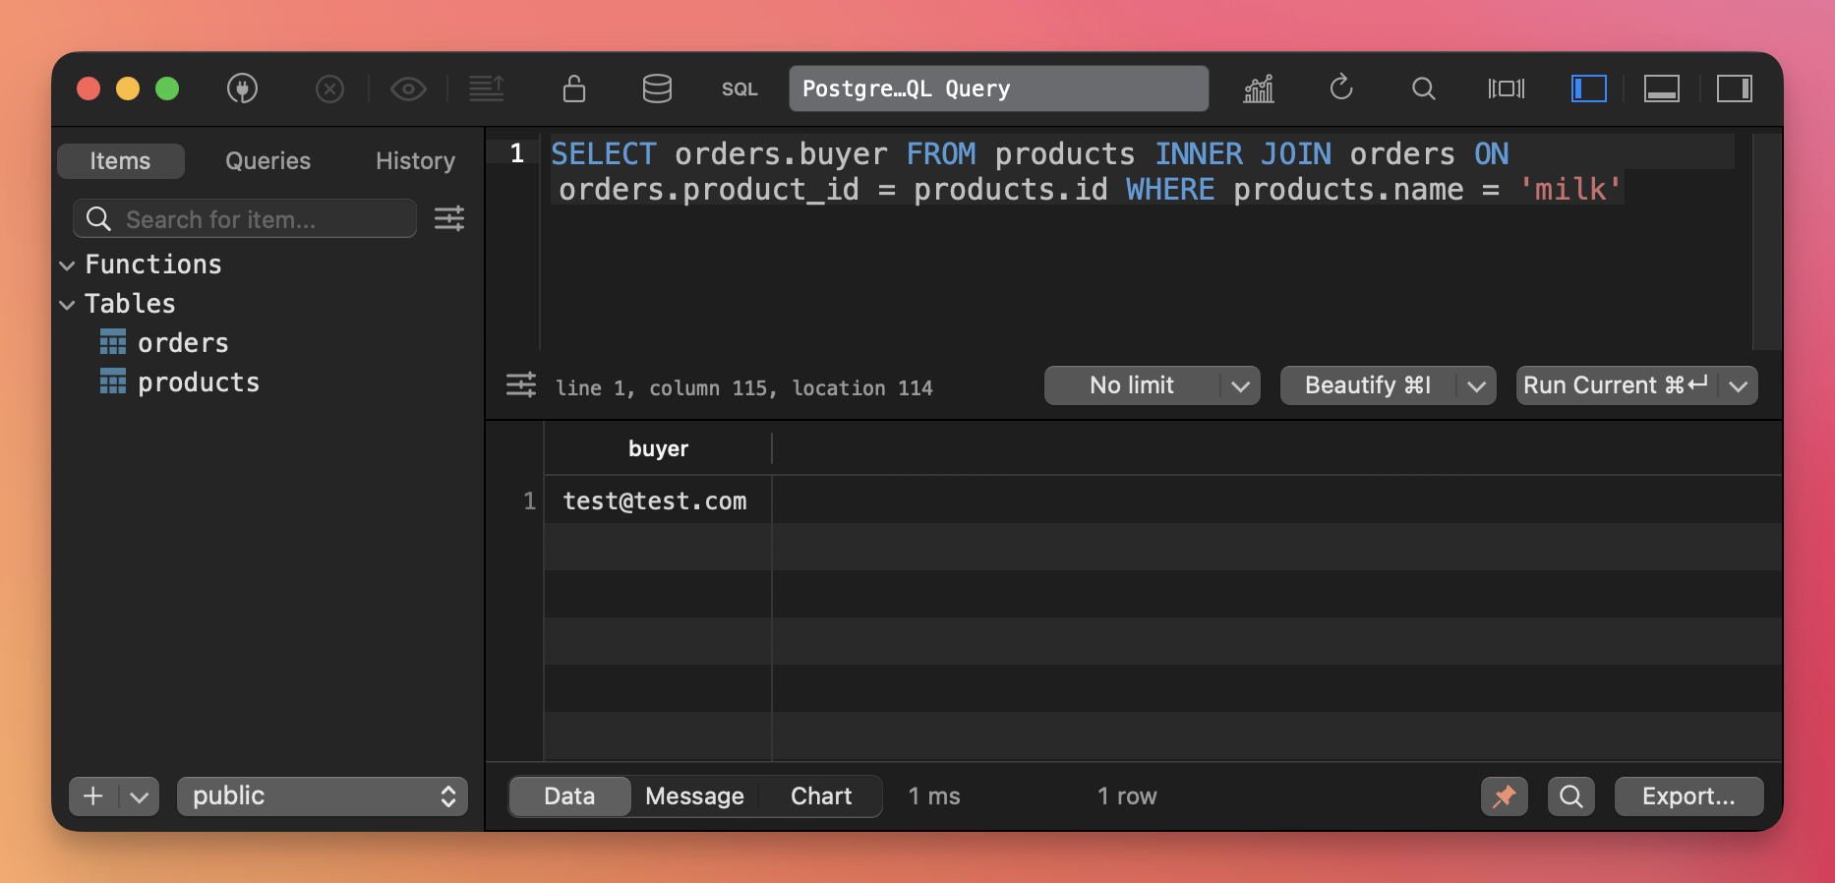Screen dimensions: 1835x883
Task: Open the sidebar filter settings icon
Action: tap(449, 218)
